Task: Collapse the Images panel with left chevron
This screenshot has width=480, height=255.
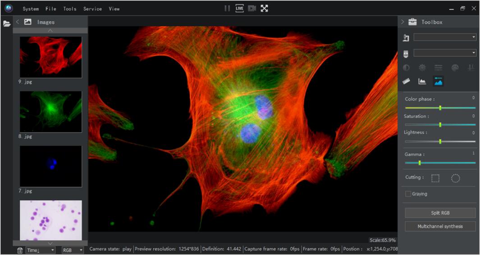Action: point(18,22)
